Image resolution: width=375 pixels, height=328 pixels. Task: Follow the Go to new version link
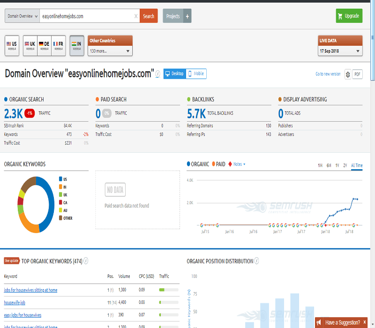tap(328, 74)
